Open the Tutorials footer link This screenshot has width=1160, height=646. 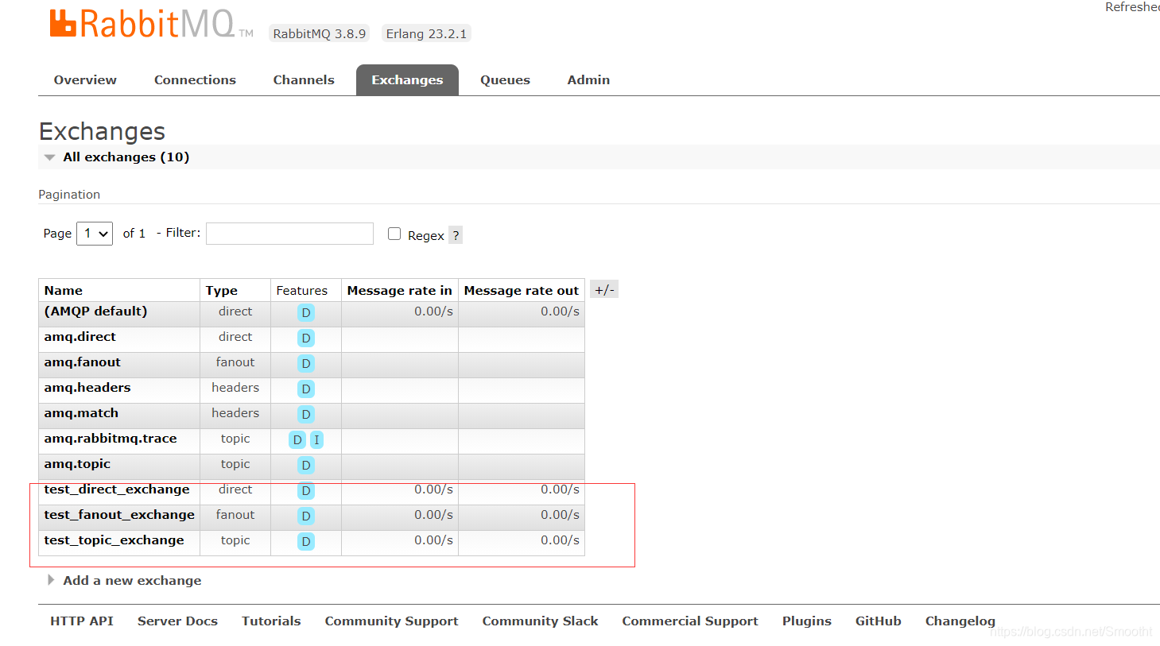[x=271, y=621]
